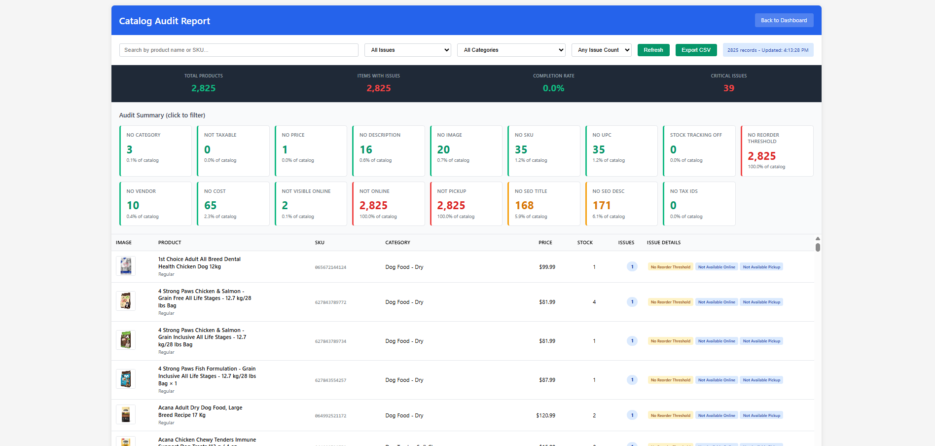The height and width of the screenshot is (446, 935).
Task: Click the green Refresh button
Action: pyautogui.click(x=653, y=50)
